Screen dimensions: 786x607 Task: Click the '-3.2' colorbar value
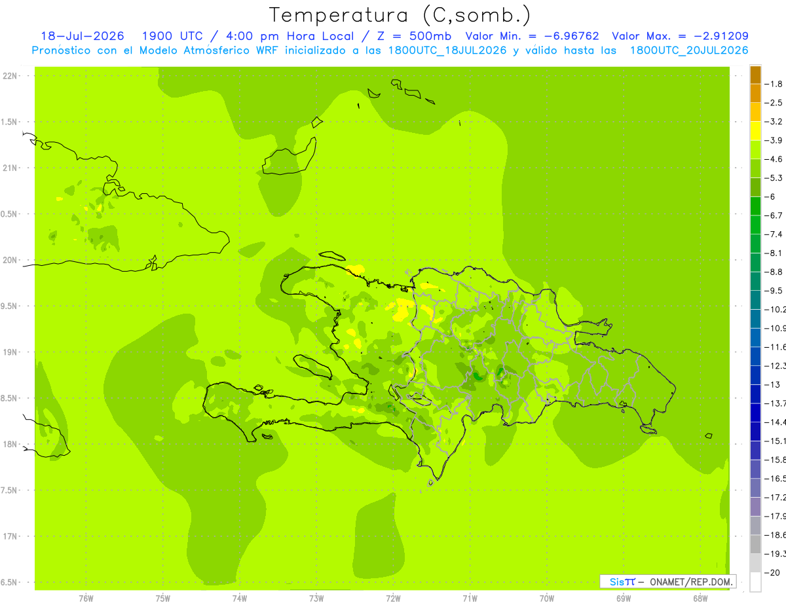point(774,122)
